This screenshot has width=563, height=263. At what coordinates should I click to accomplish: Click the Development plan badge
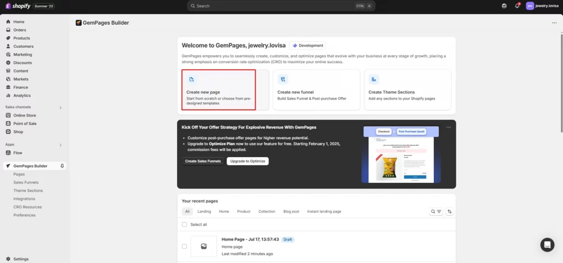[308, 46]
